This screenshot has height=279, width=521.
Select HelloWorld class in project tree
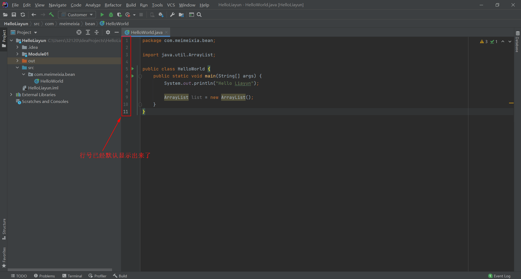pos(49,81)
